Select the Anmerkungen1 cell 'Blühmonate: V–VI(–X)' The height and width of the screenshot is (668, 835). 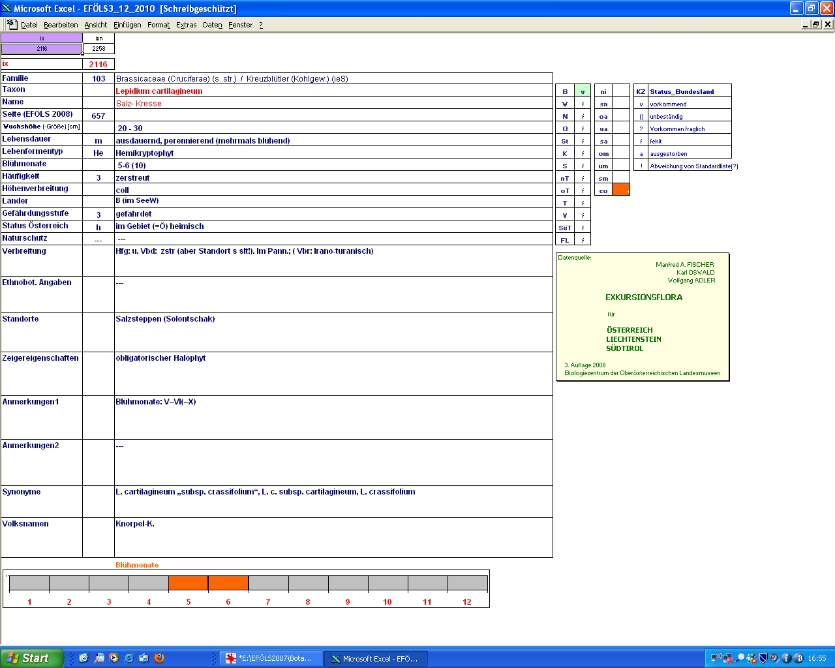point(333,417)
